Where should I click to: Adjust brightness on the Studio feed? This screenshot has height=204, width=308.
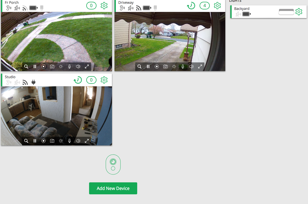click(x=61, y=141)
